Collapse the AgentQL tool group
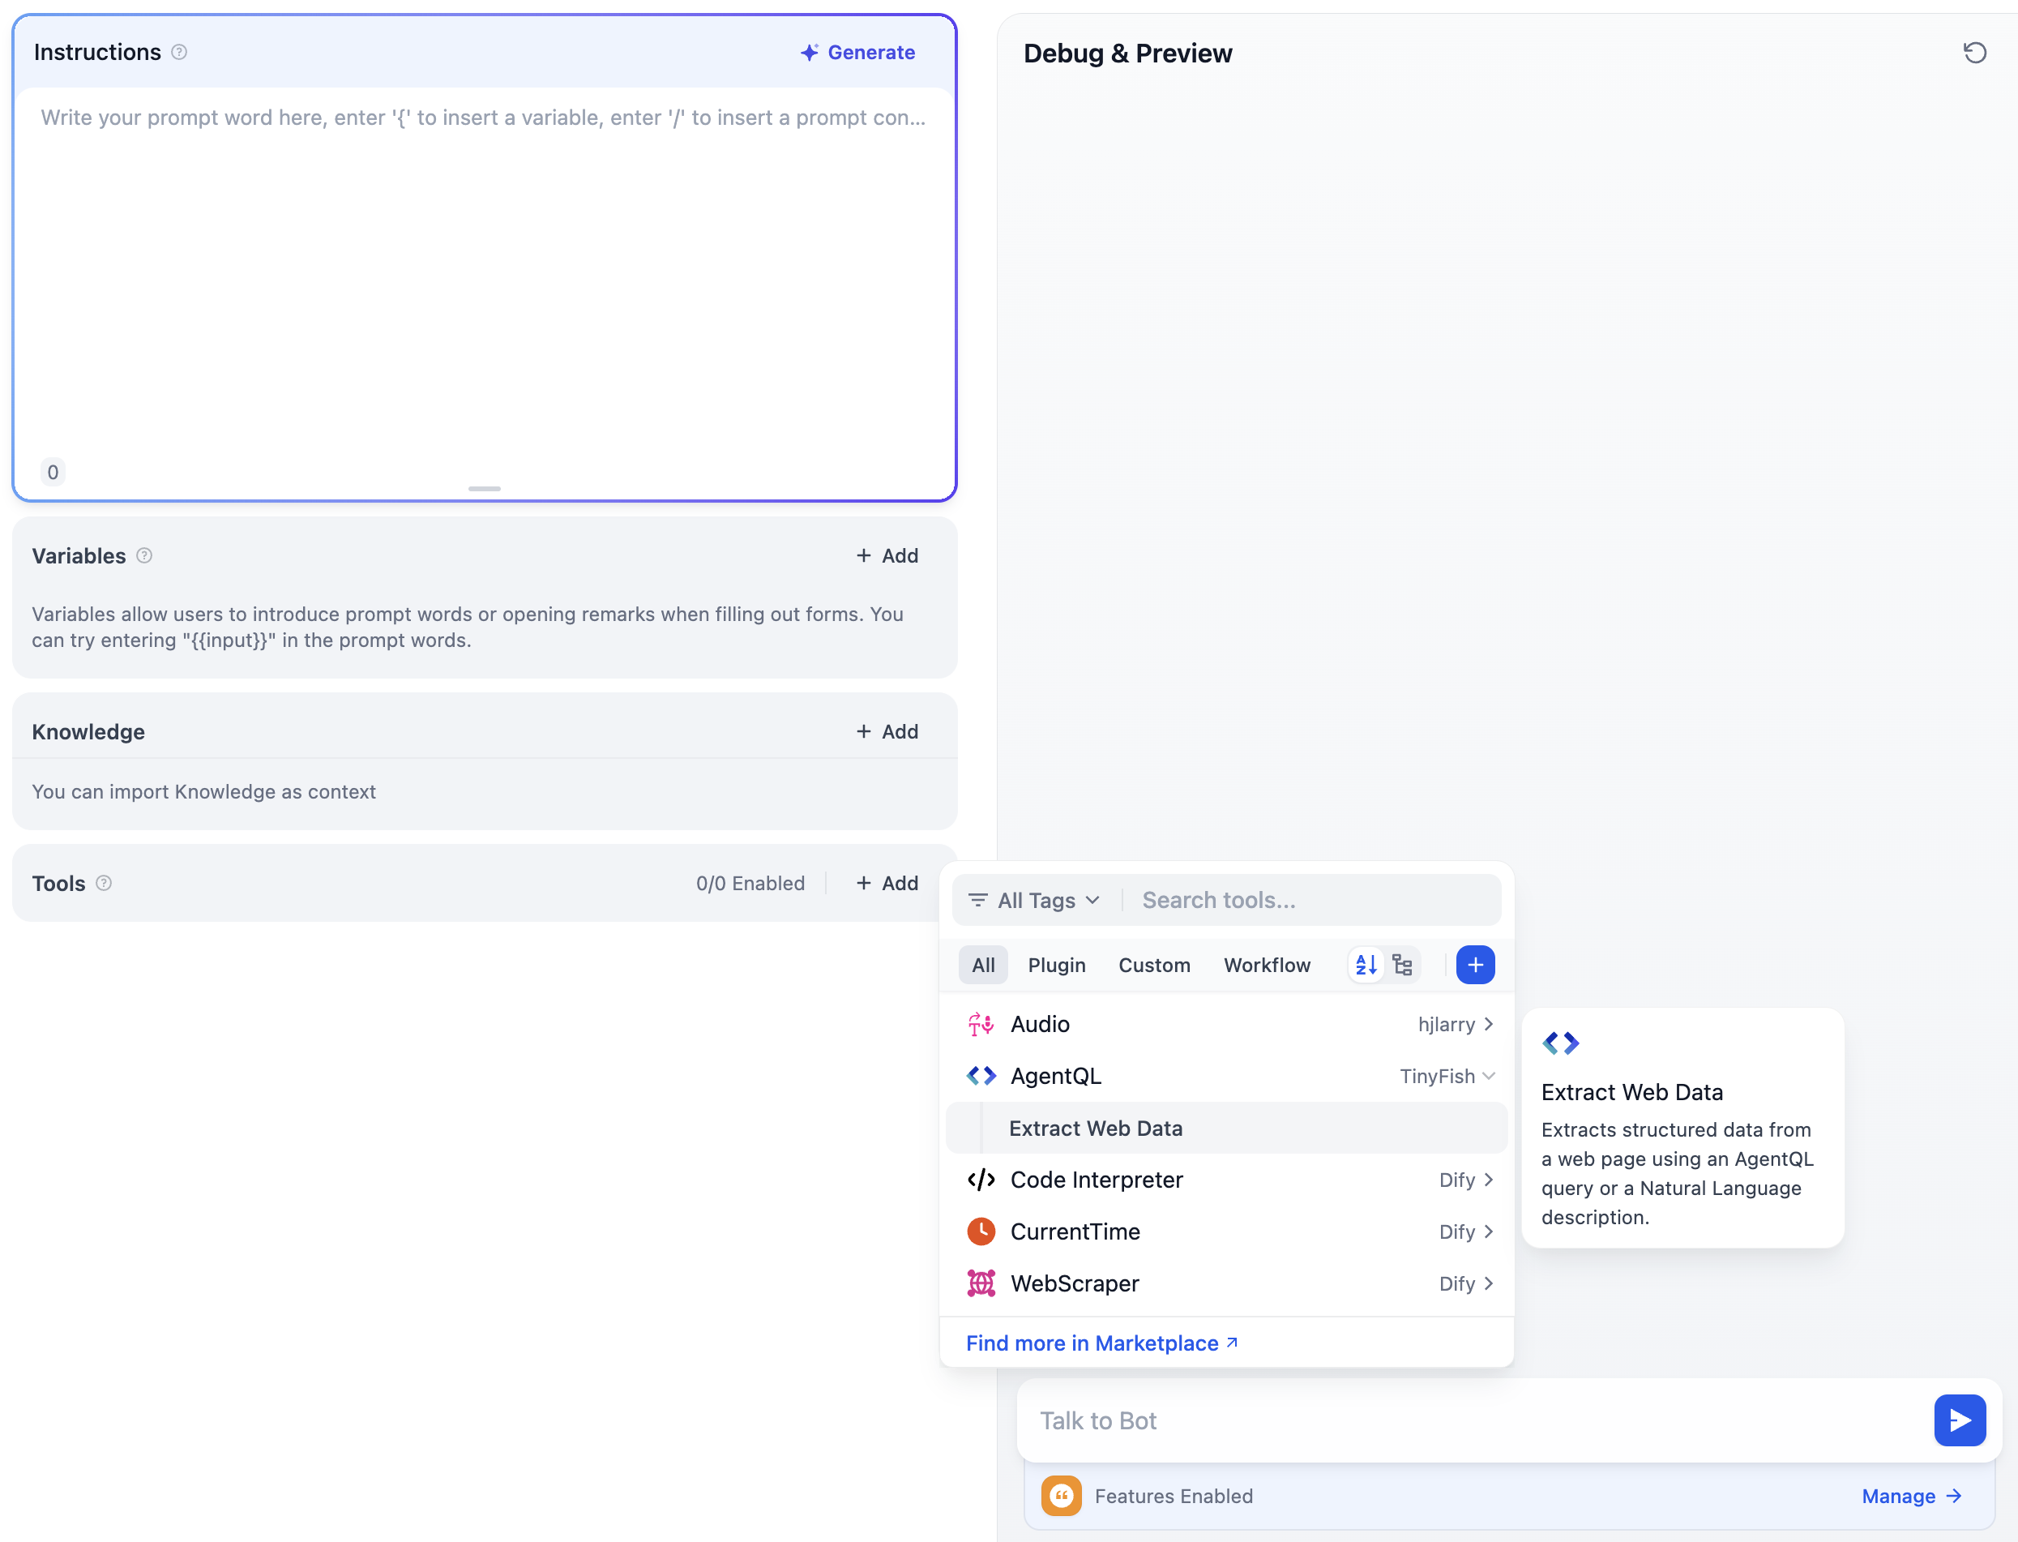Screen dimensions: 2018x1542 click(x=1488, y=1076)
